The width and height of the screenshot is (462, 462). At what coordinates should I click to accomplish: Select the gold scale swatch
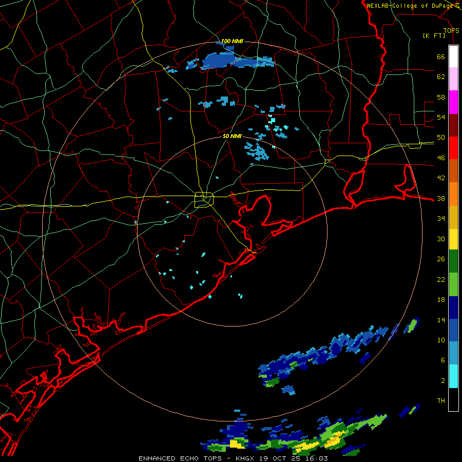pyautogui.click(x=453, y=217)
